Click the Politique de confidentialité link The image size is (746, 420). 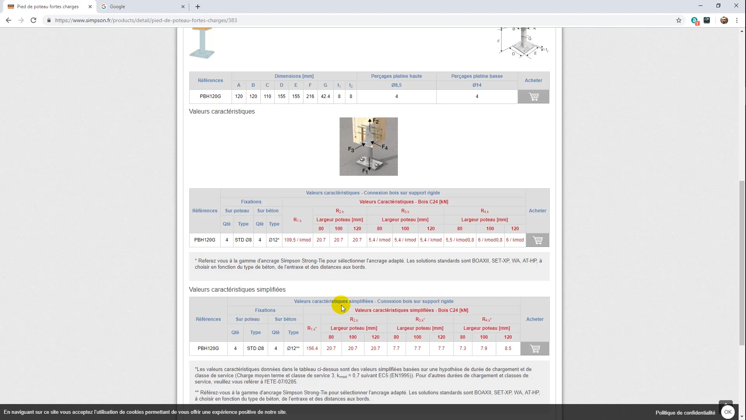coord(686,412)
